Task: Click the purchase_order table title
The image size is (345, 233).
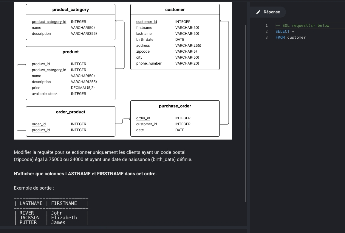Action: click(175, 106)
